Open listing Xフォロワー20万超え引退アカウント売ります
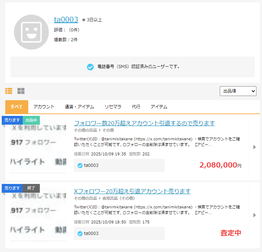The width and height of the screenshot is (262, 252). (x=132, y=191)
